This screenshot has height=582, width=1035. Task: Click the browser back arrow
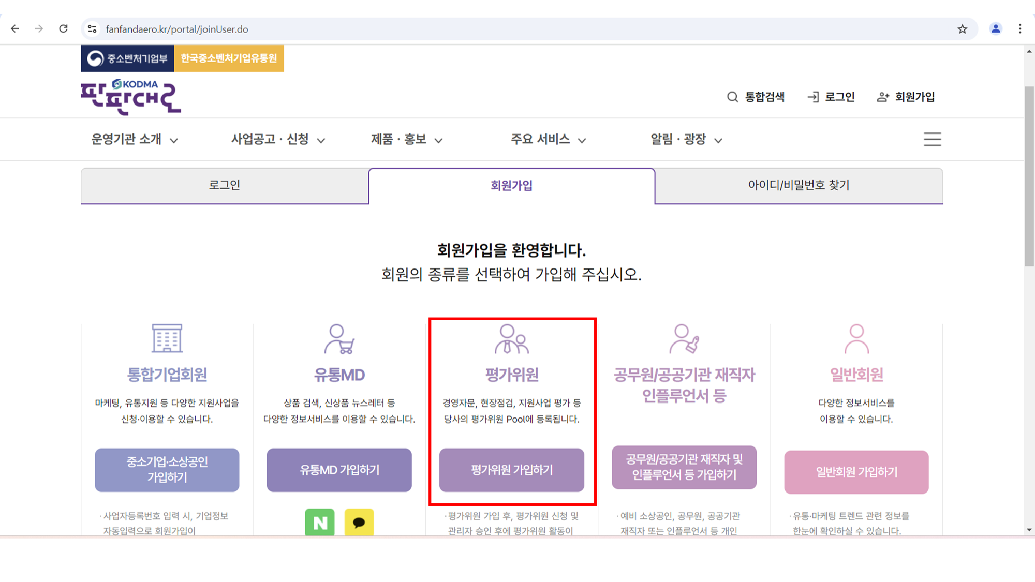point(15,29)
